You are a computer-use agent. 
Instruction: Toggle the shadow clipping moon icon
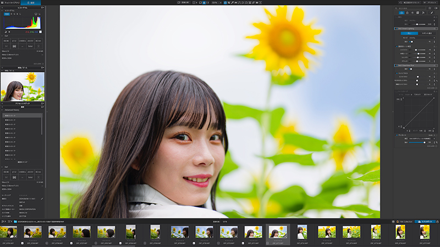click(5, 32)
